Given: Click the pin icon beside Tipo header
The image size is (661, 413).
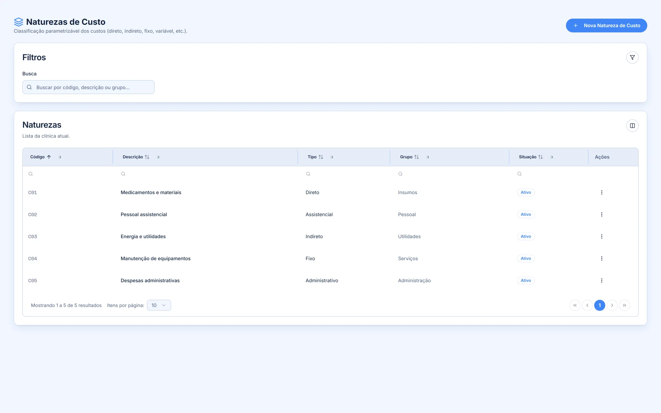Looking at the screenshot, I should click(x=332, y=157).
